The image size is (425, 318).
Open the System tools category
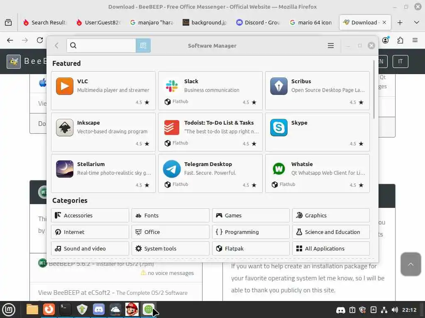171,248
